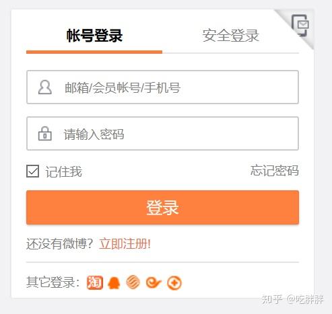This screenshot has width=332, height=314.
Task: Click the 知乎 @吃胖胖 watermark
Action: 292,299
